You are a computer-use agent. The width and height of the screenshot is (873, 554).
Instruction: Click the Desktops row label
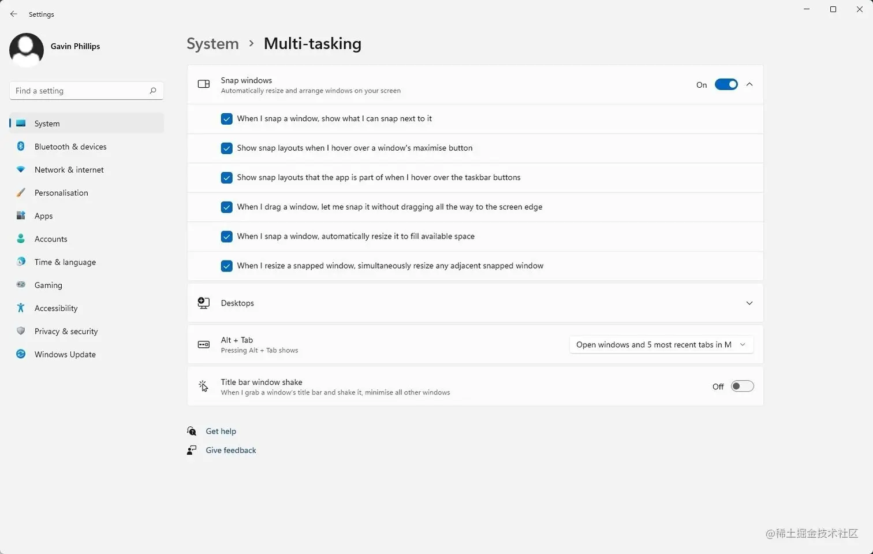(x=237, y=303)
